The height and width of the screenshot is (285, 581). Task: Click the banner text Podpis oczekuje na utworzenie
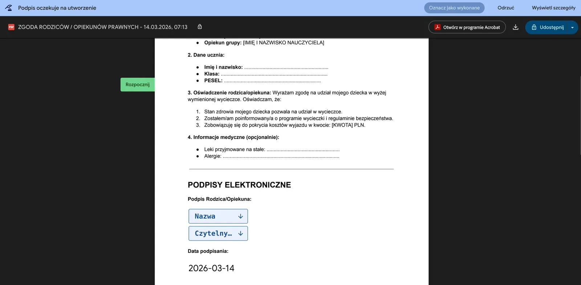[57, 8]
